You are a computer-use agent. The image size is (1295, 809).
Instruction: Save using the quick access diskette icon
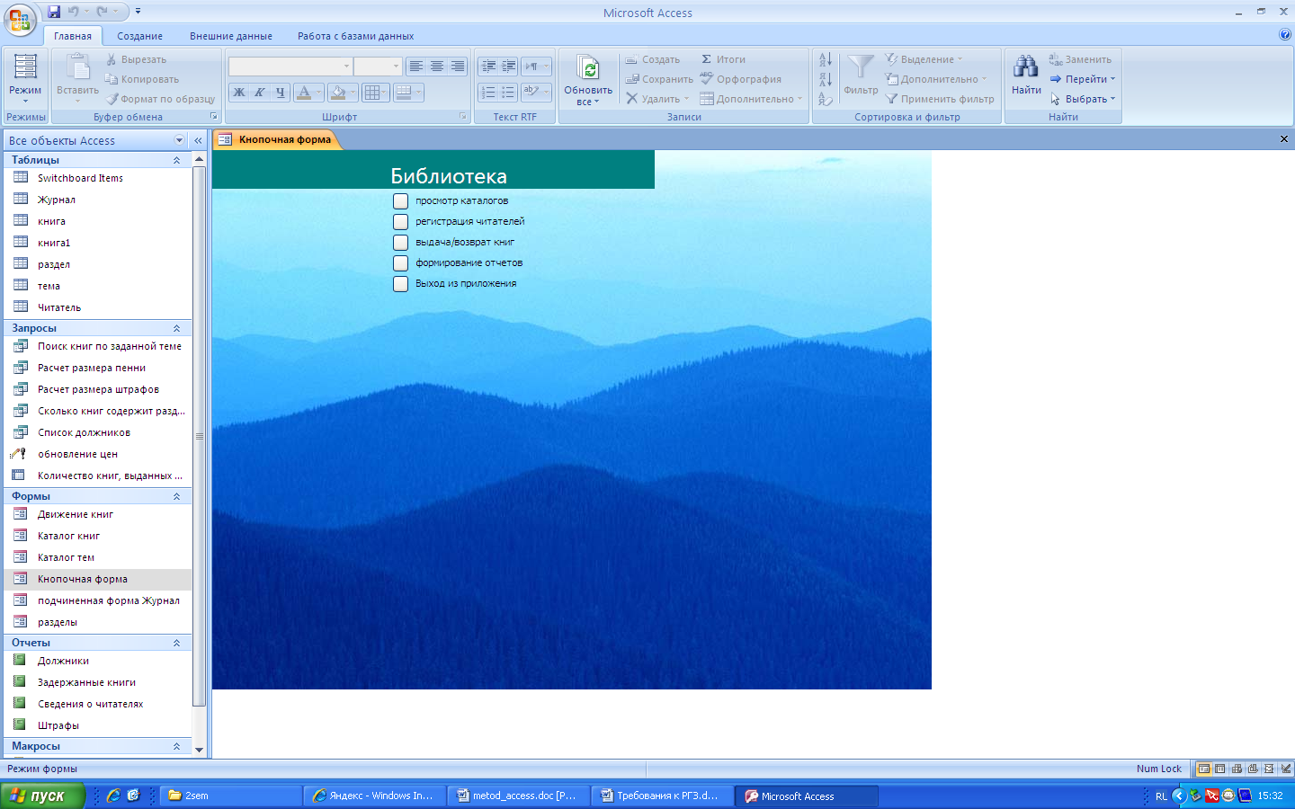coord(54,12)
